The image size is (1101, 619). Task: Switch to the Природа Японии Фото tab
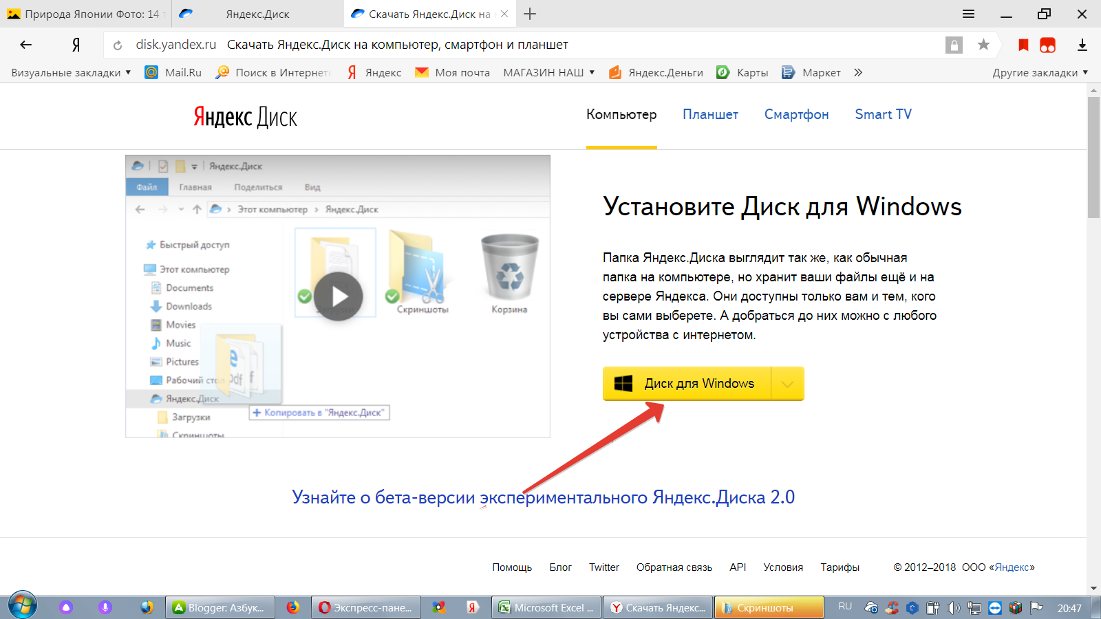click(85, 14)
